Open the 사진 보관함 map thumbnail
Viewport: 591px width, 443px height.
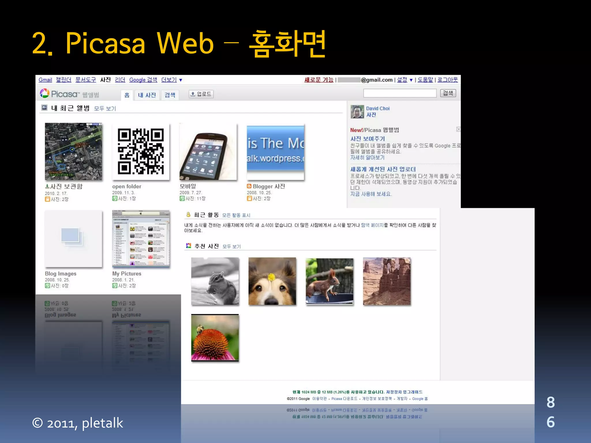tap(73, 151)
